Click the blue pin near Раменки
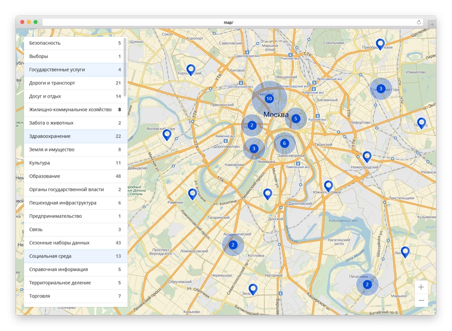This screenshot has height=331, width=452. click(x=192, y=194)
